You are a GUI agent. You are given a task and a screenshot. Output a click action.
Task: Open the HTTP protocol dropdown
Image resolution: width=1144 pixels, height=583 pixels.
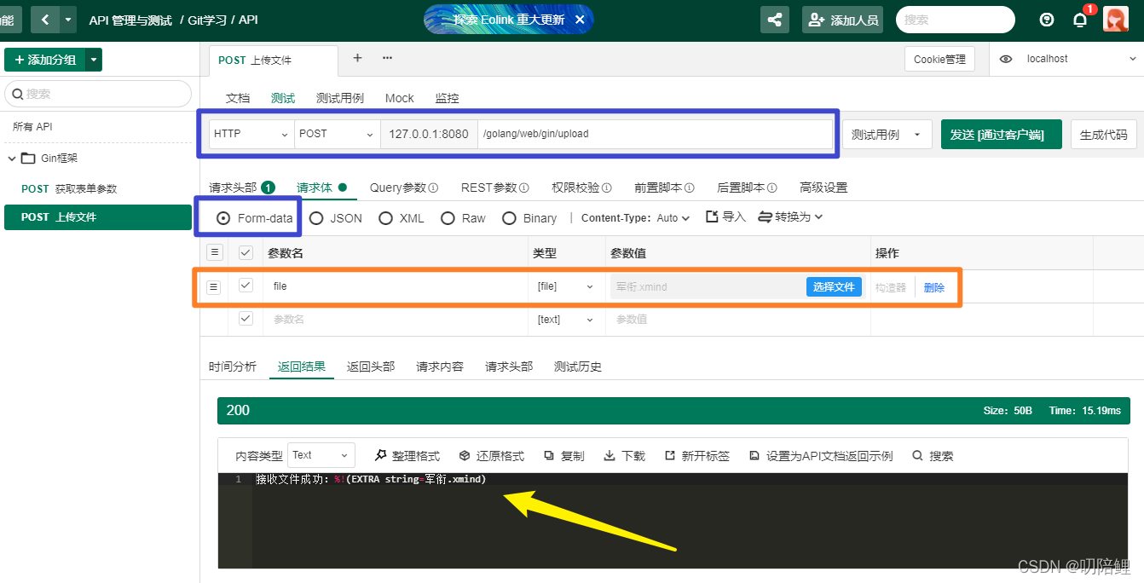tap(251, 134)
